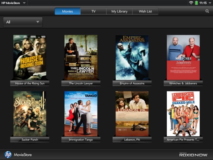Open Lebanon, PA poster
Image resolution: width=213 pixels, height=160 pixels.
[x=132, y=114]
